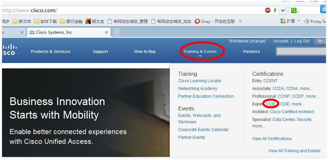This screenshot has width=328, height=160.
Task: Open View All Training and Events link
Action: pos(294,151)
